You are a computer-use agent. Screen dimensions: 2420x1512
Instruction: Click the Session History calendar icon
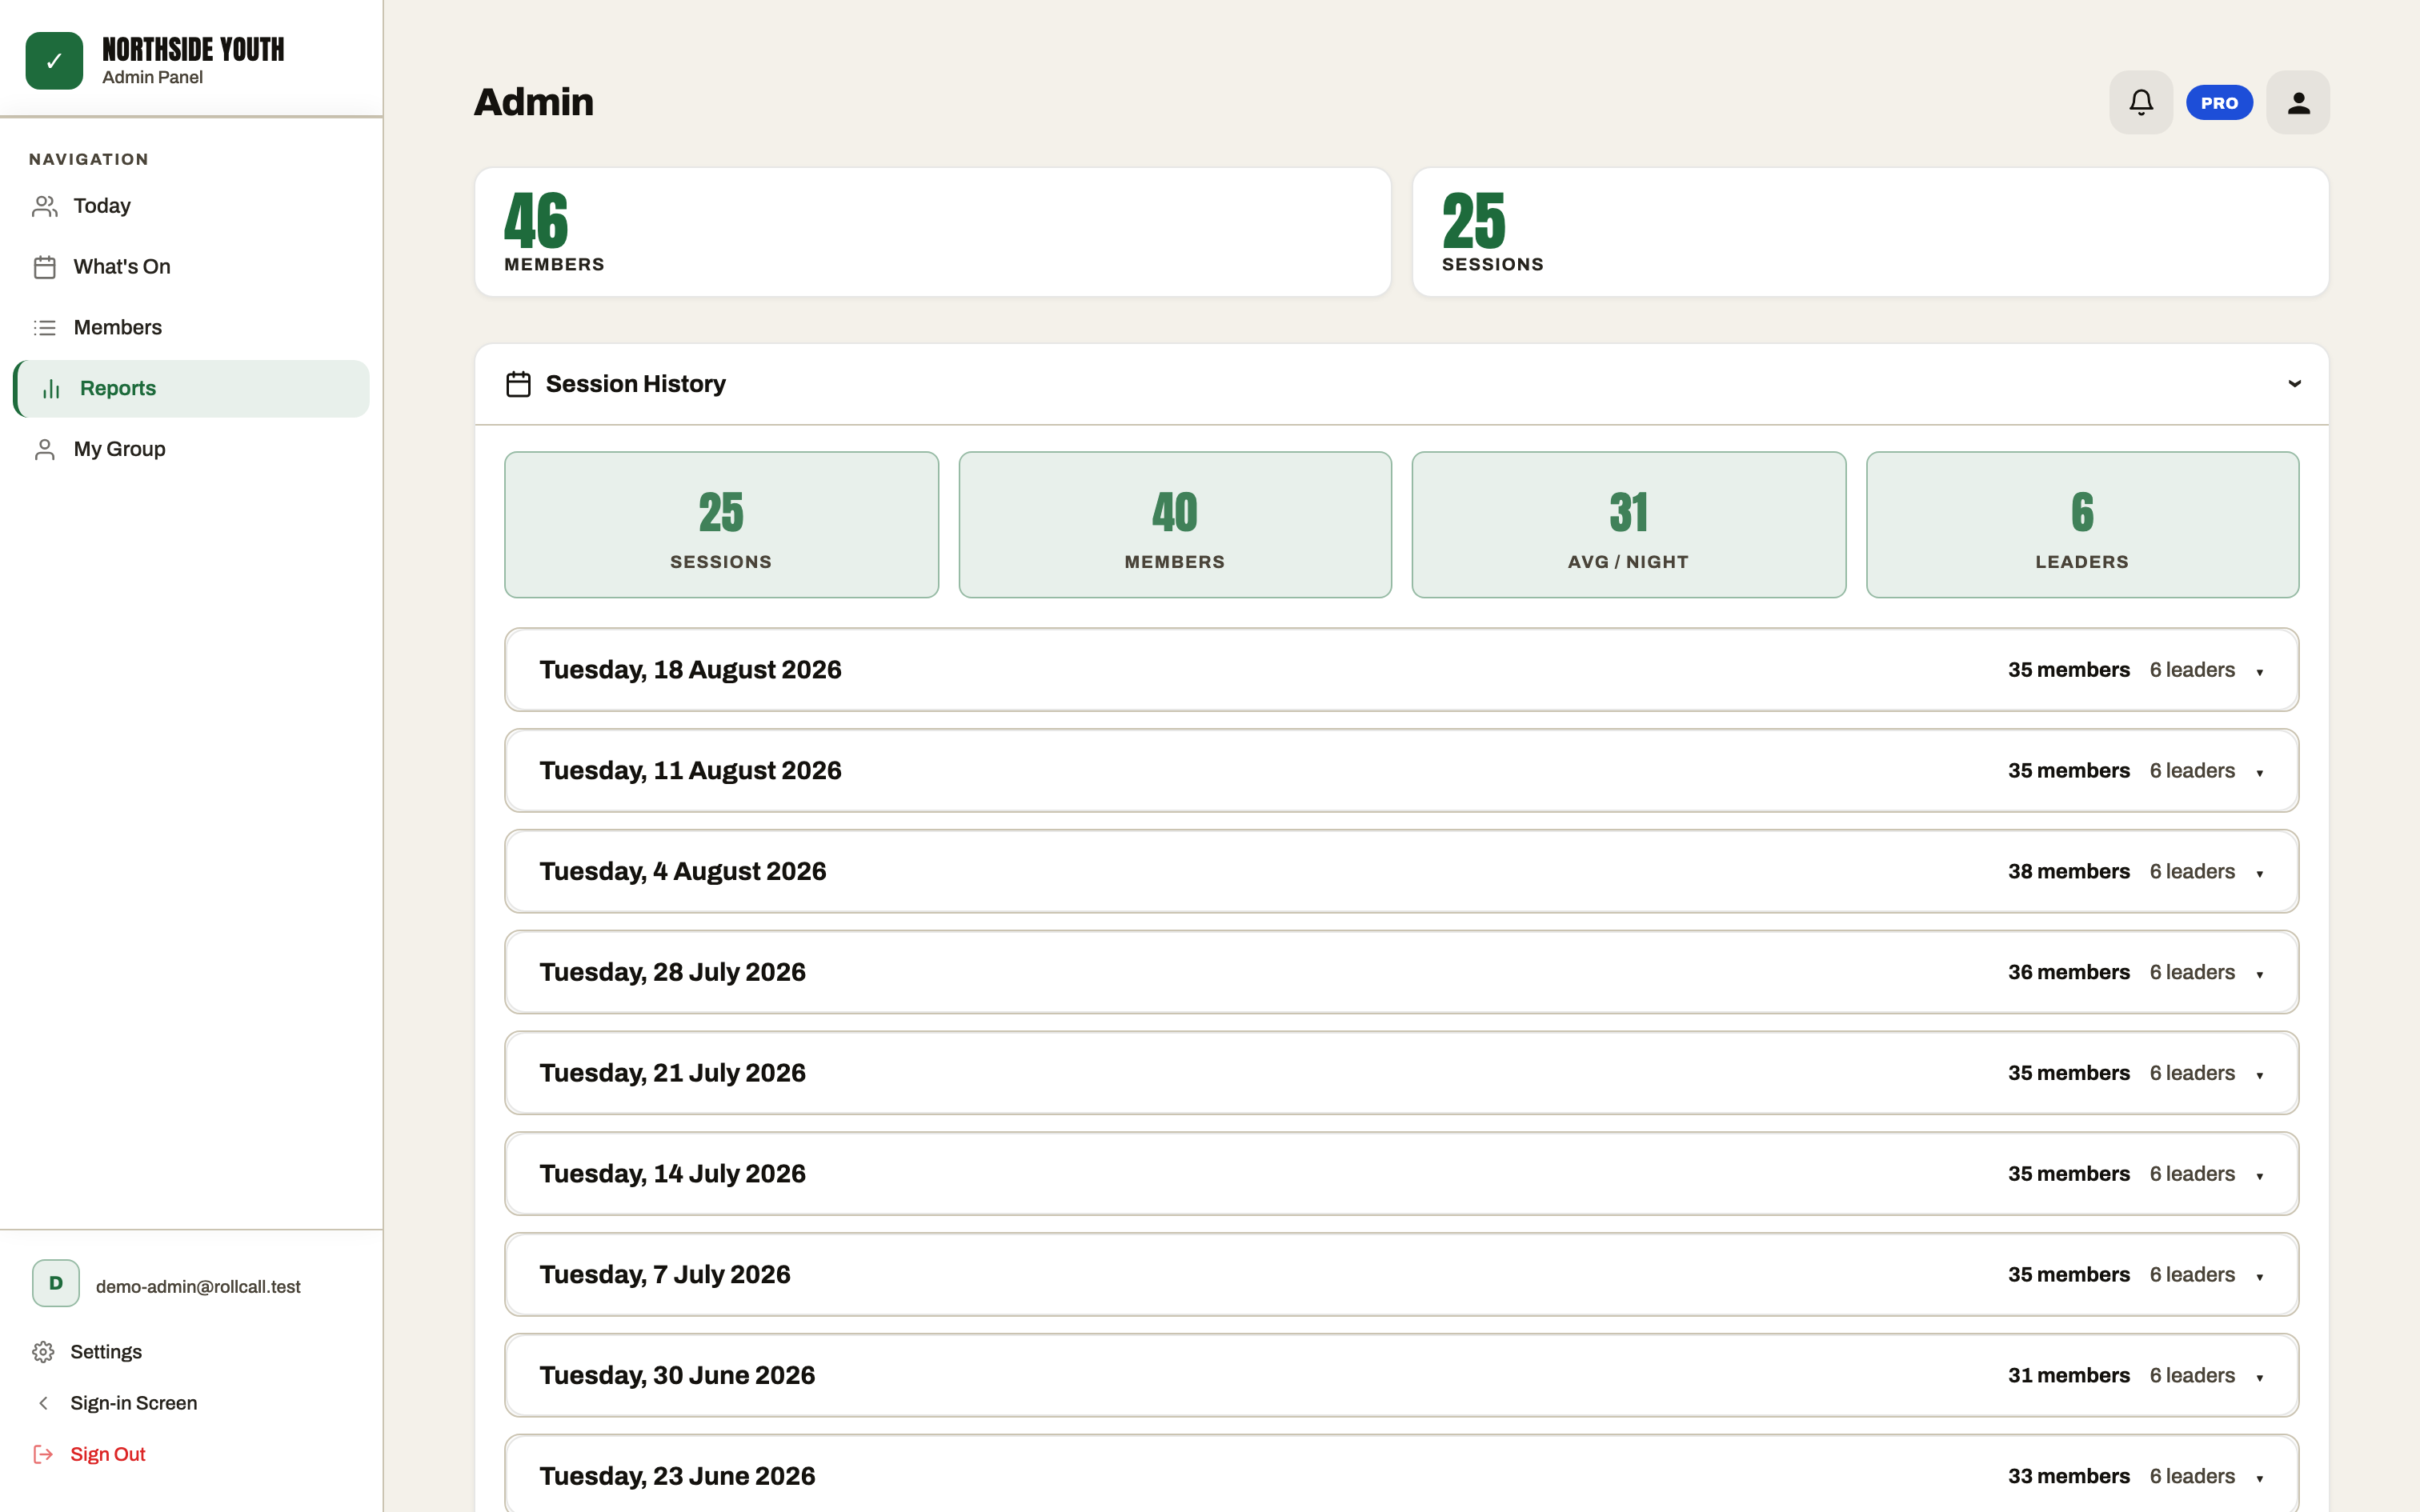point(518,384)
